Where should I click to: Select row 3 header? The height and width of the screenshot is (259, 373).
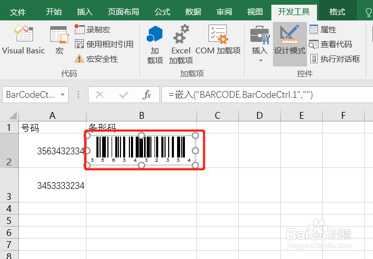click(9, 185)
